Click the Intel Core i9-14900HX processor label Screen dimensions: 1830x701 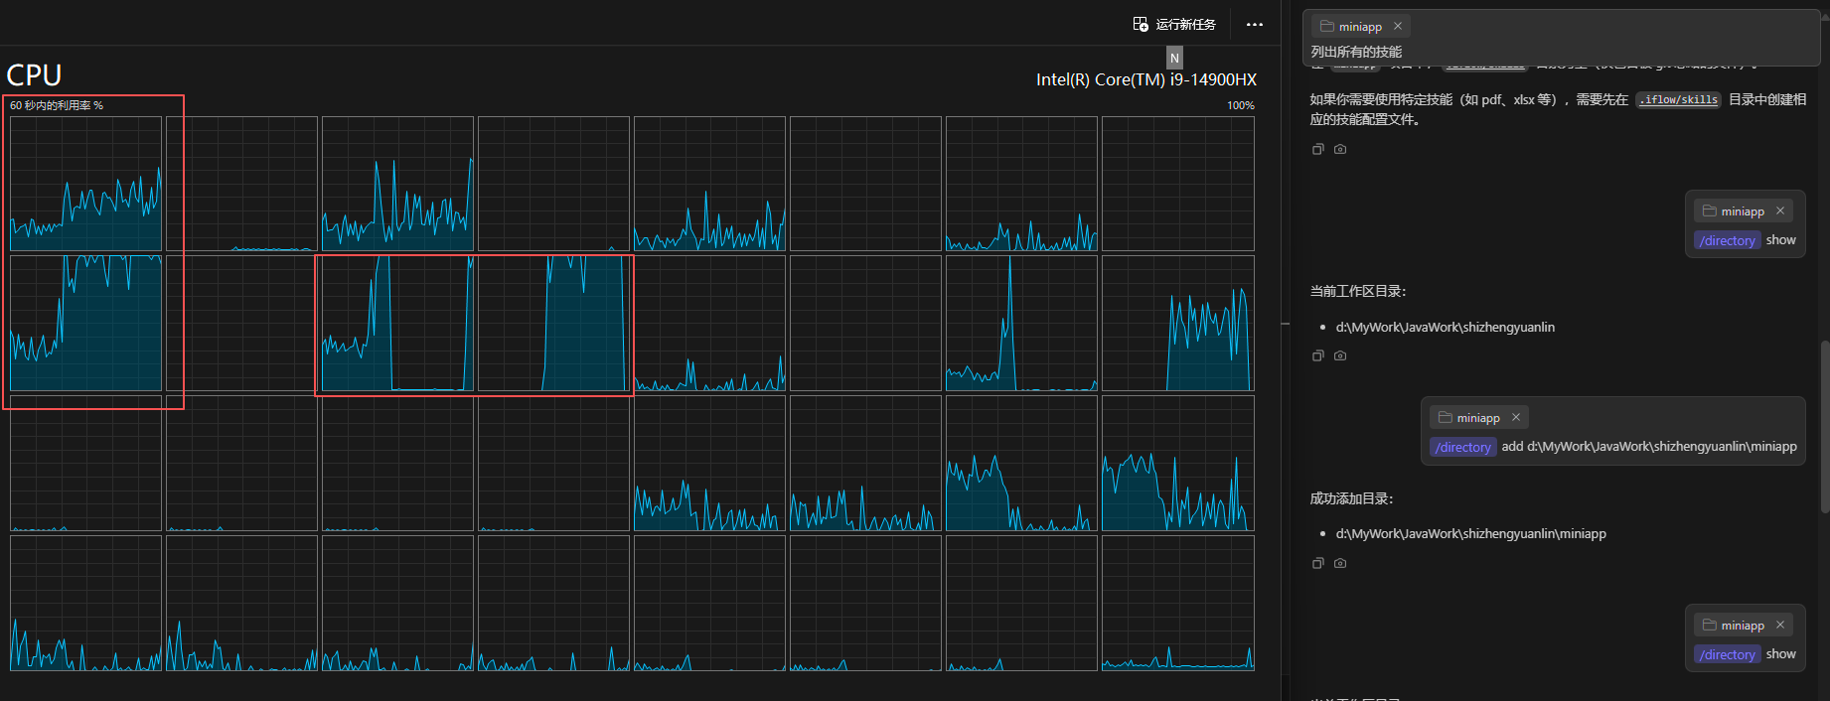coord(1145,79)
